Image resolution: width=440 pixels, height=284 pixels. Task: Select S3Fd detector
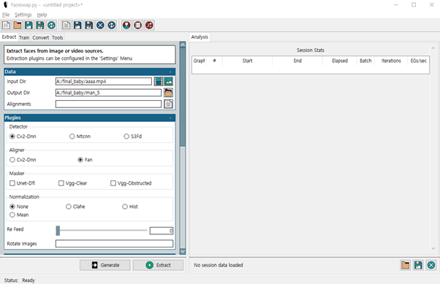(133, 137)
